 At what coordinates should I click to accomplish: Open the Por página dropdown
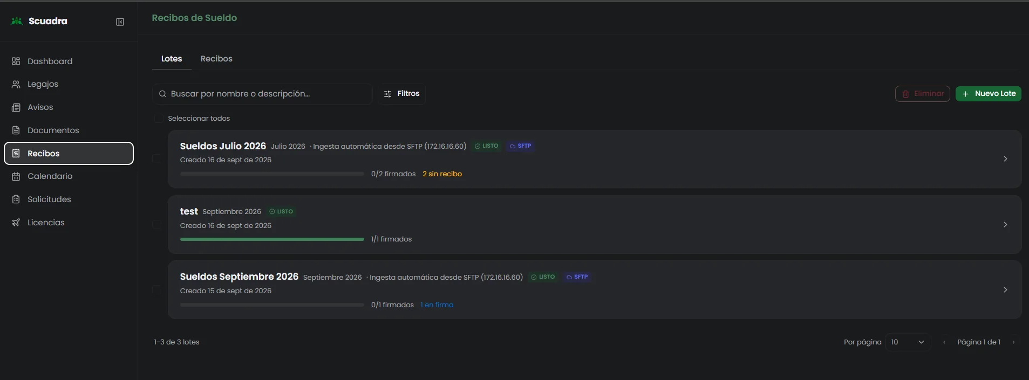(908, 342)
